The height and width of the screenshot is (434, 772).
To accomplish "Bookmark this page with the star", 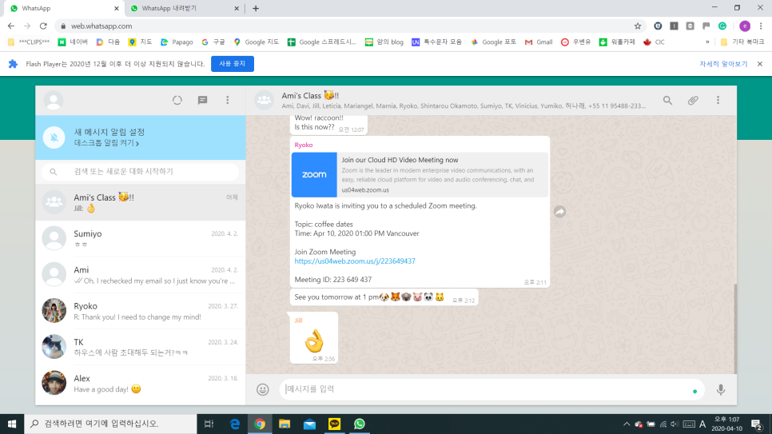I will (638, 26).
